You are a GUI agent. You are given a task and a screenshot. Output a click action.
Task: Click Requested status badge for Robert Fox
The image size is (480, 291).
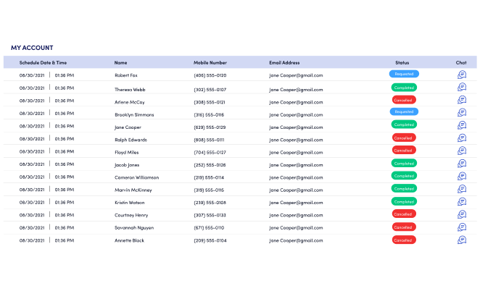pyautogui.click(x=404, y=74)
